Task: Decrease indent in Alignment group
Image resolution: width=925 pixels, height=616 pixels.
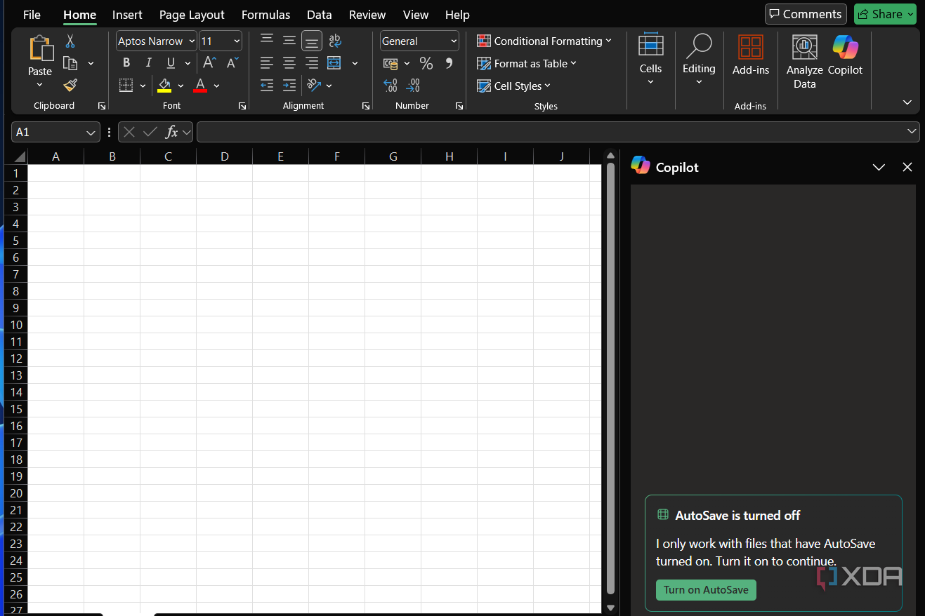Action: tap(267, 86)
